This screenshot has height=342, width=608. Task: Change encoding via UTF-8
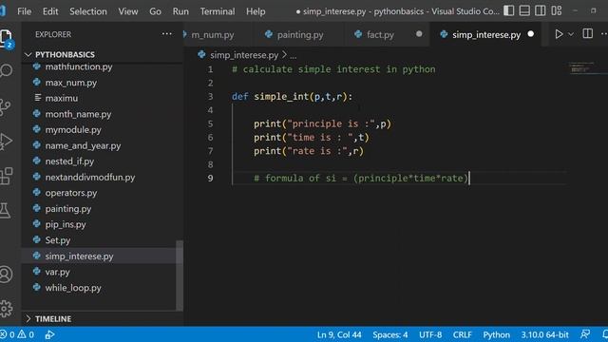pyautogui.click(x=430, y=334)
